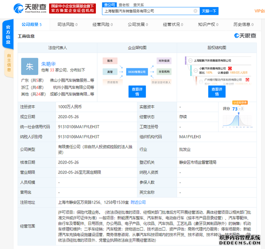This screenshot has width=265, height=249.
Task: Click the VIP会员 link at top right
Action: coord(260,11)
